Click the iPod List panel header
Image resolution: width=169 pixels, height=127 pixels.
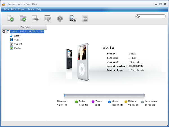[x=25, y=27]
